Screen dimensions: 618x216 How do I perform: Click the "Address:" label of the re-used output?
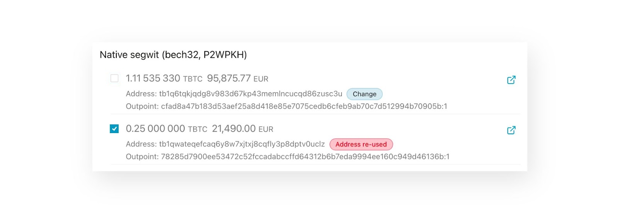click(x=141, y=144)
